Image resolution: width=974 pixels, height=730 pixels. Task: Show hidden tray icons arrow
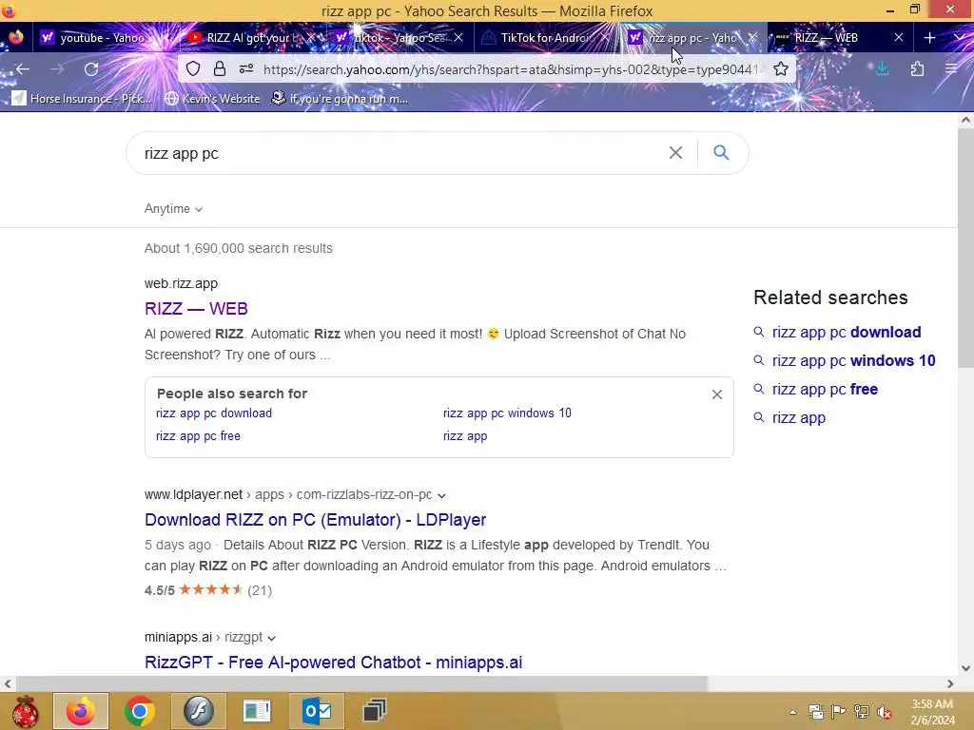[x=792, y=712]
